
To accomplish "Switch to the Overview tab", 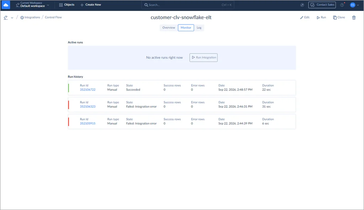I will pos(168,28).
